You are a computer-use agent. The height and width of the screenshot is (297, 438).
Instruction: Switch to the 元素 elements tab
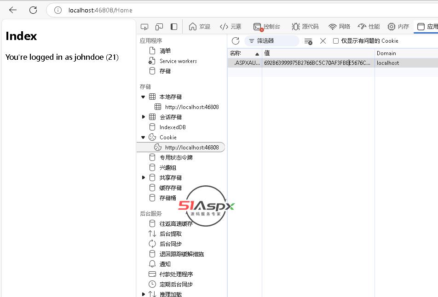coord(231,27)
